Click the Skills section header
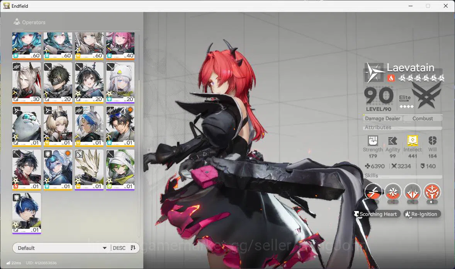 pos(371,175)
